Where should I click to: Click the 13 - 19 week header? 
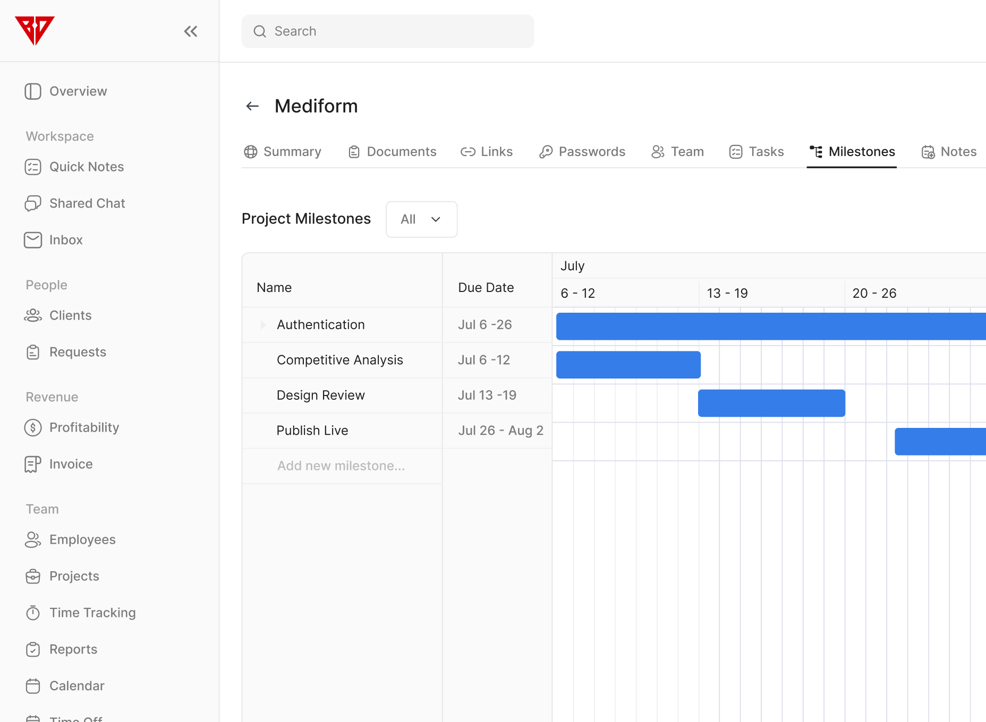coord(727,293)
